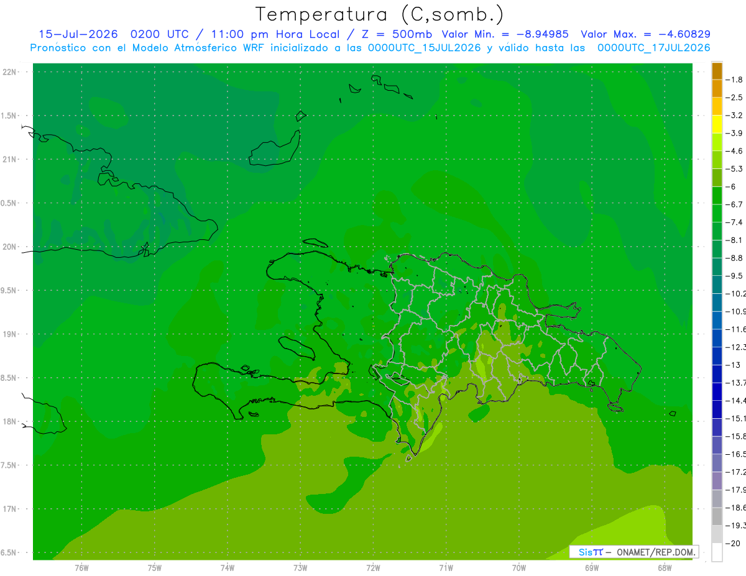The height and width of the screenshot is (576, 746).
Task: Click the '8.5N' latitude label
Action: [x=9, y=378]
